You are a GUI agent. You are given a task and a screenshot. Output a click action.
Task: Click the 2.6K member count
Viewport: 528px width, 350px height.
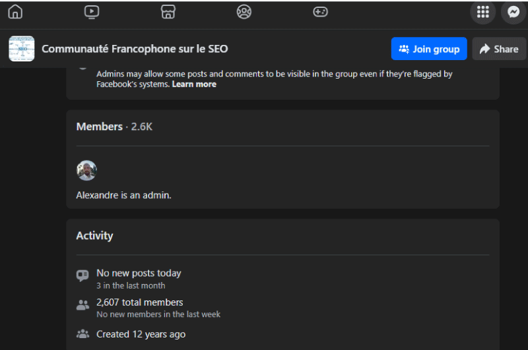click(141, 127)
